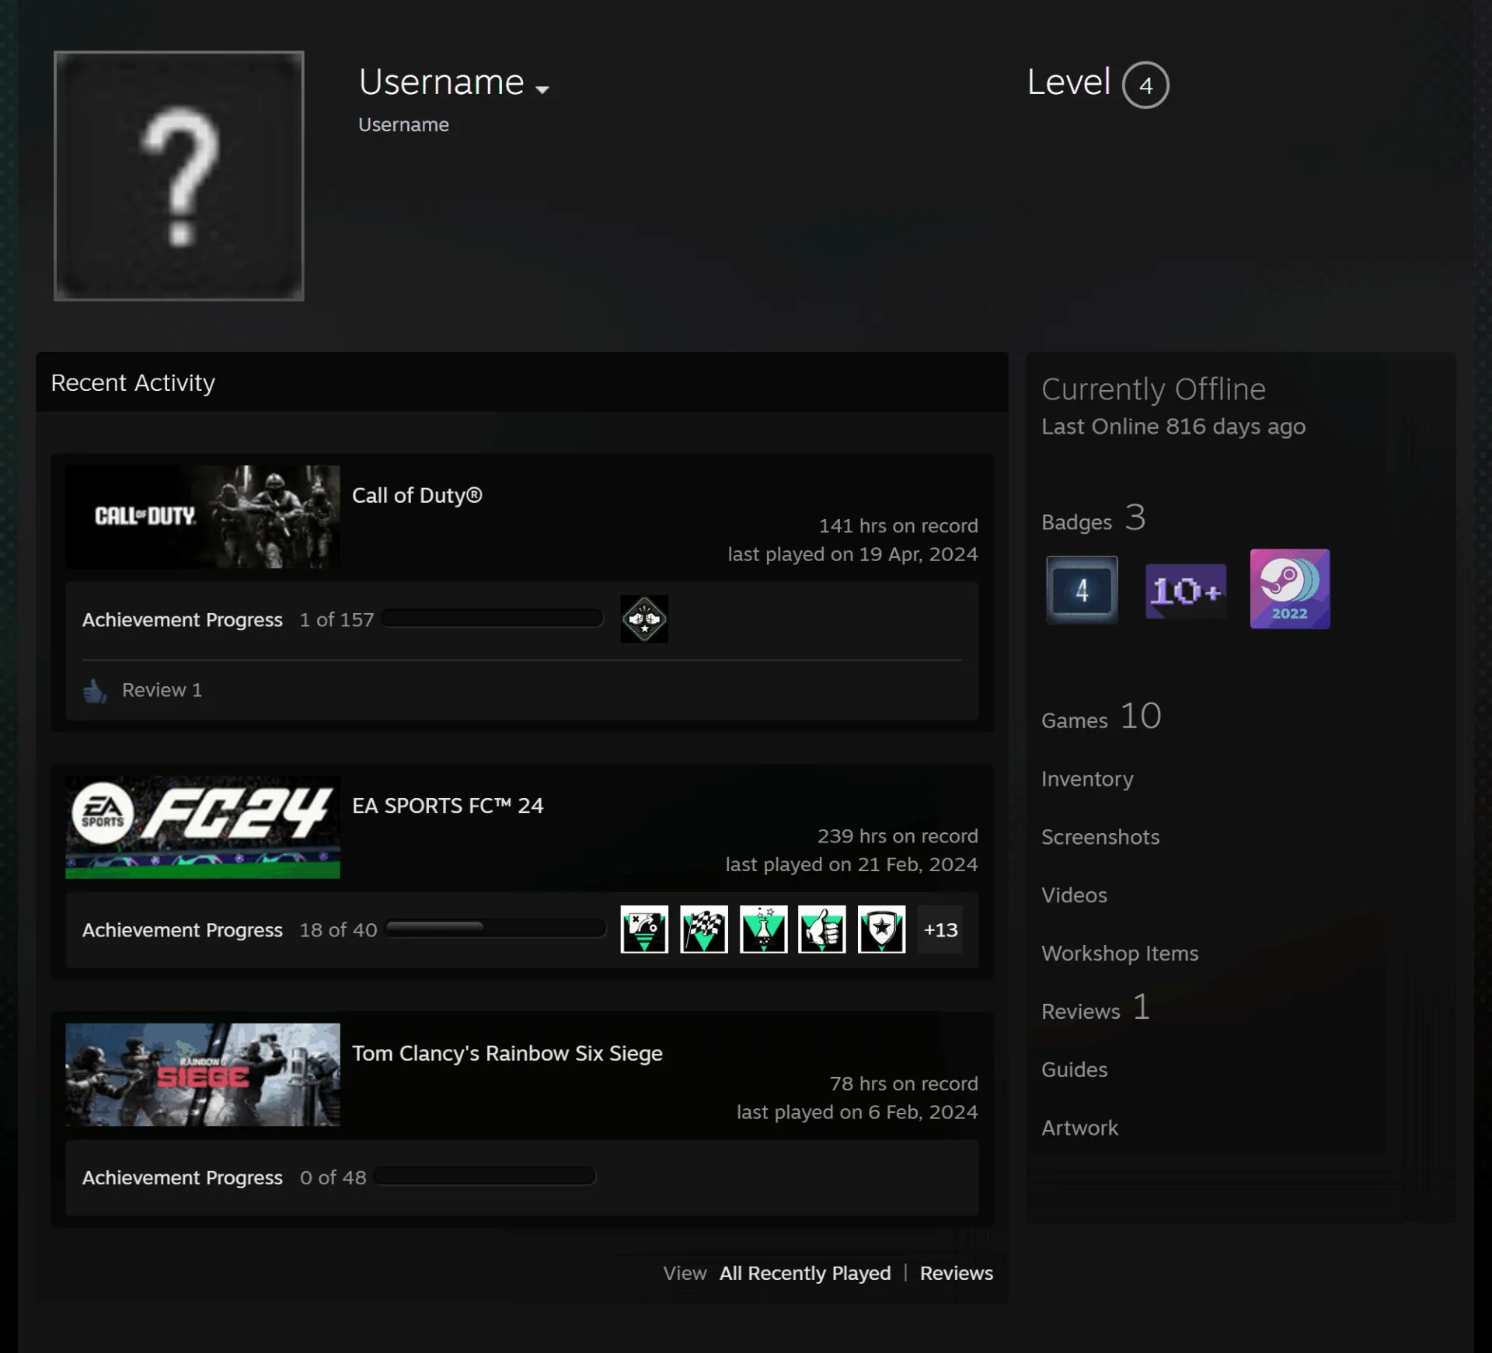Open the Inventory page
Screen dimensions: 1492x1353
tap(1087, 779)
